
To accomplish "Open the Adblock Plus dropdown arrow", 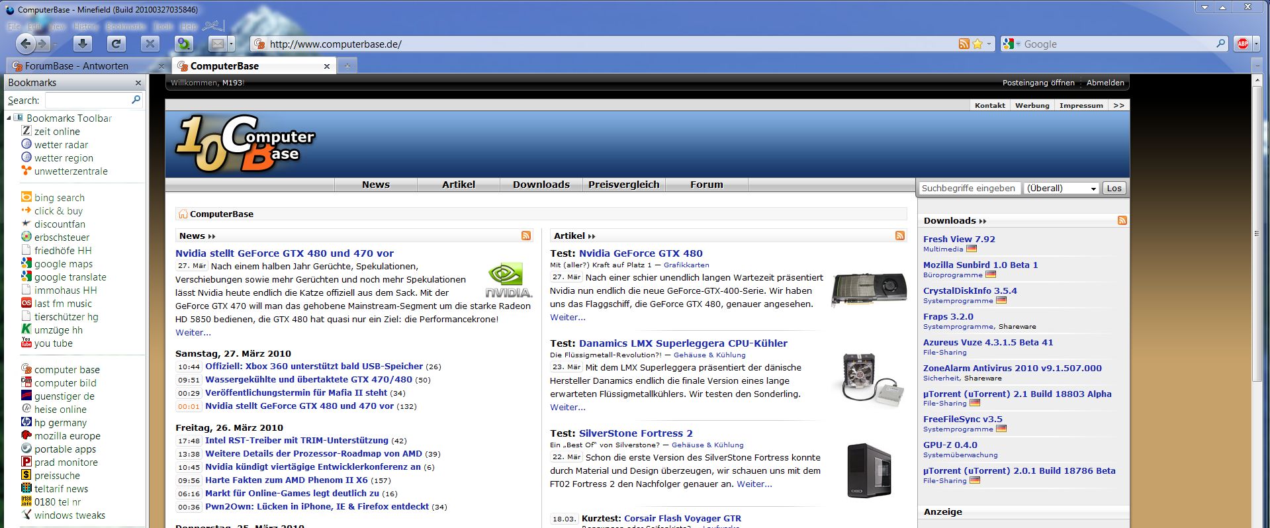I will 1255,44.
